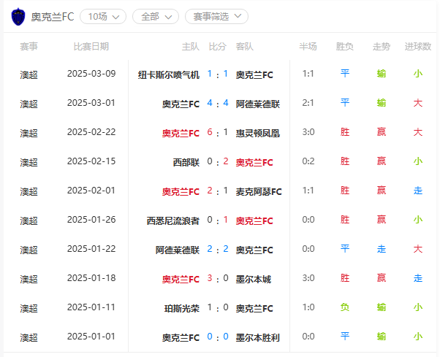
Task: Open team 西悉尼流浪者
Action: [x=172, y=220]
